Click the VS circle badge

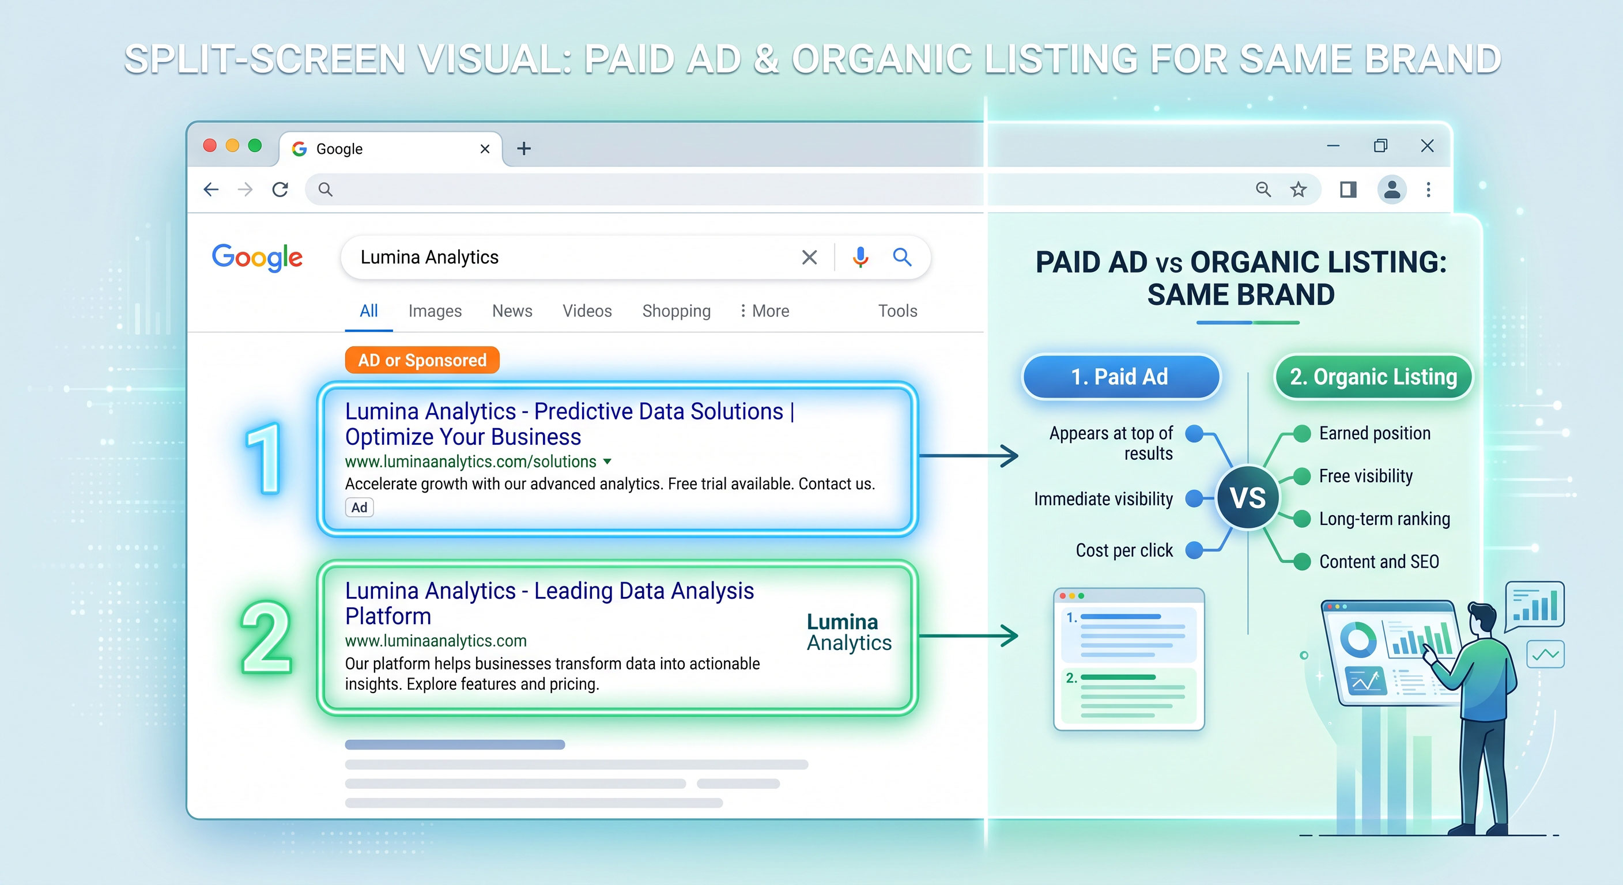coord(1247,498)
